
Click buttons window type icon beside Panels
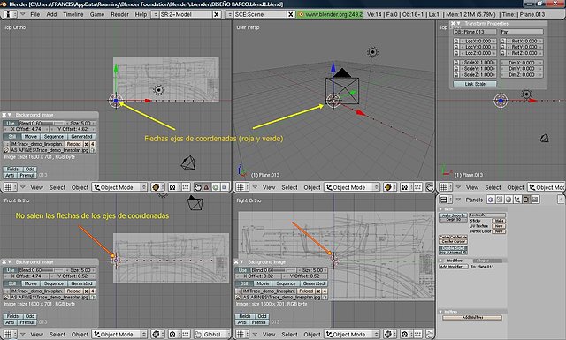(446, 200)
